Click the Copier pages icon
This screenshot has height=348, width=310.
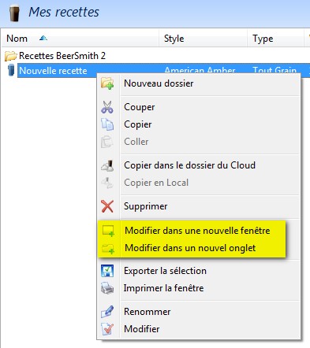click(x=107, y=124)
